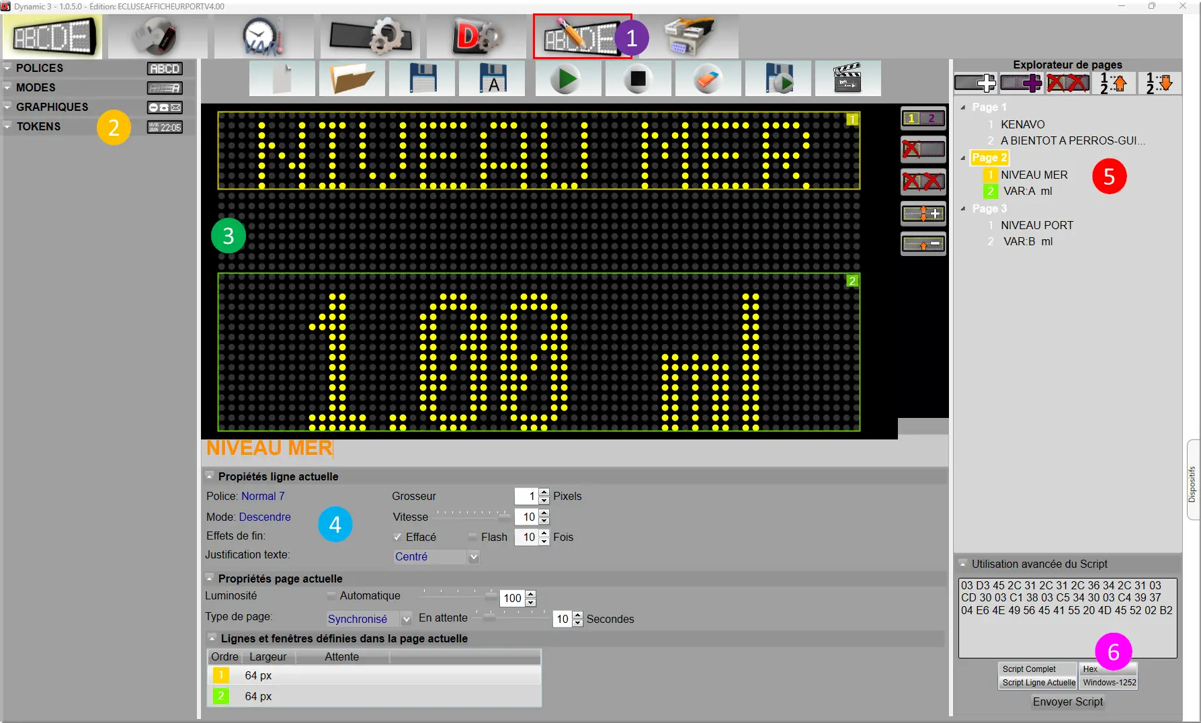Enable the Flash checkbox
Image resolution: width=1201 pixels, height=723 pixels.
tap(473, 537)
